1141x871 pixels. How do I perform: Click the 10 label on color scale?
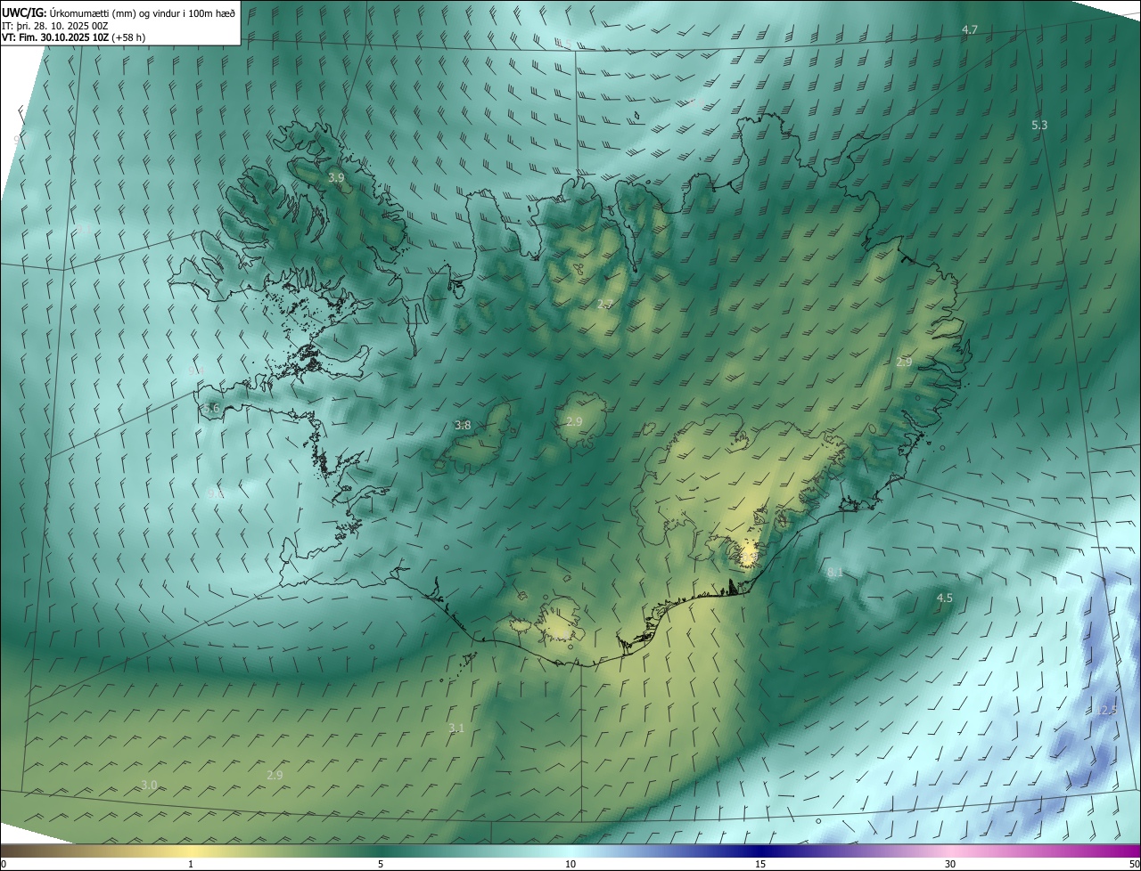(570, 865)
